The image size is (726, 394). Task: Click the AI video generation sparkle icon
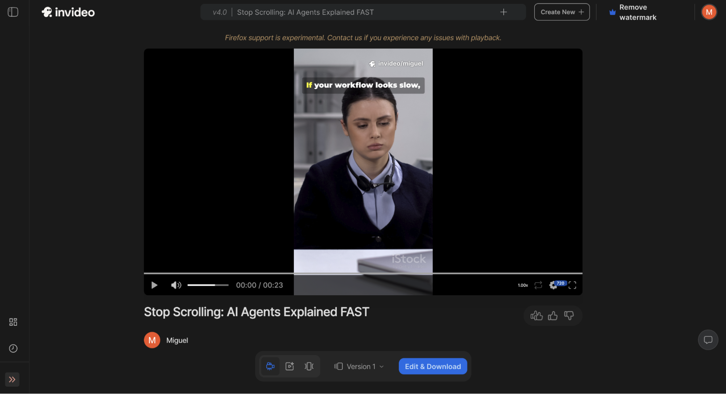289,366
